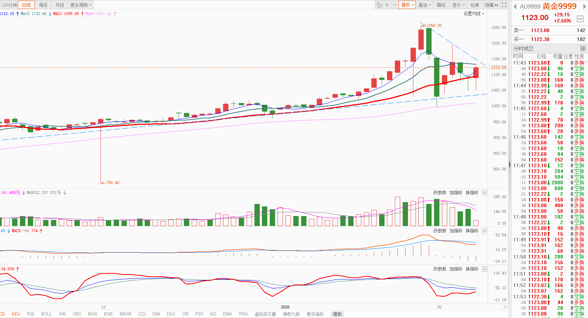The image size is (588, 318).
Task: Click the 画线 drawing tools button
Action: click(x=441, y=5)
